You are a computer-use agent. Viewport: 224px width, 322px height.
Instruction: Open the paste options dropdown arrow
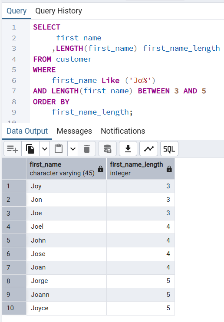[x=73, y=149]
